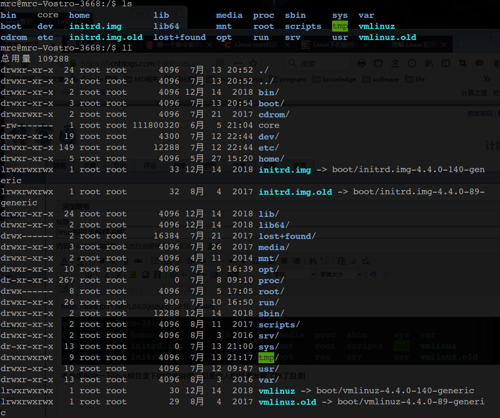Screen dimensions: 500x418
Task: Click the 搜索 search box
Action: click(x=316, y=64)
